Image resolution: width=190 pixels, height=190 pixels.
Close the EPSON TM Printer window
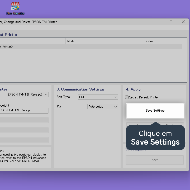click(x=183, y=22)
